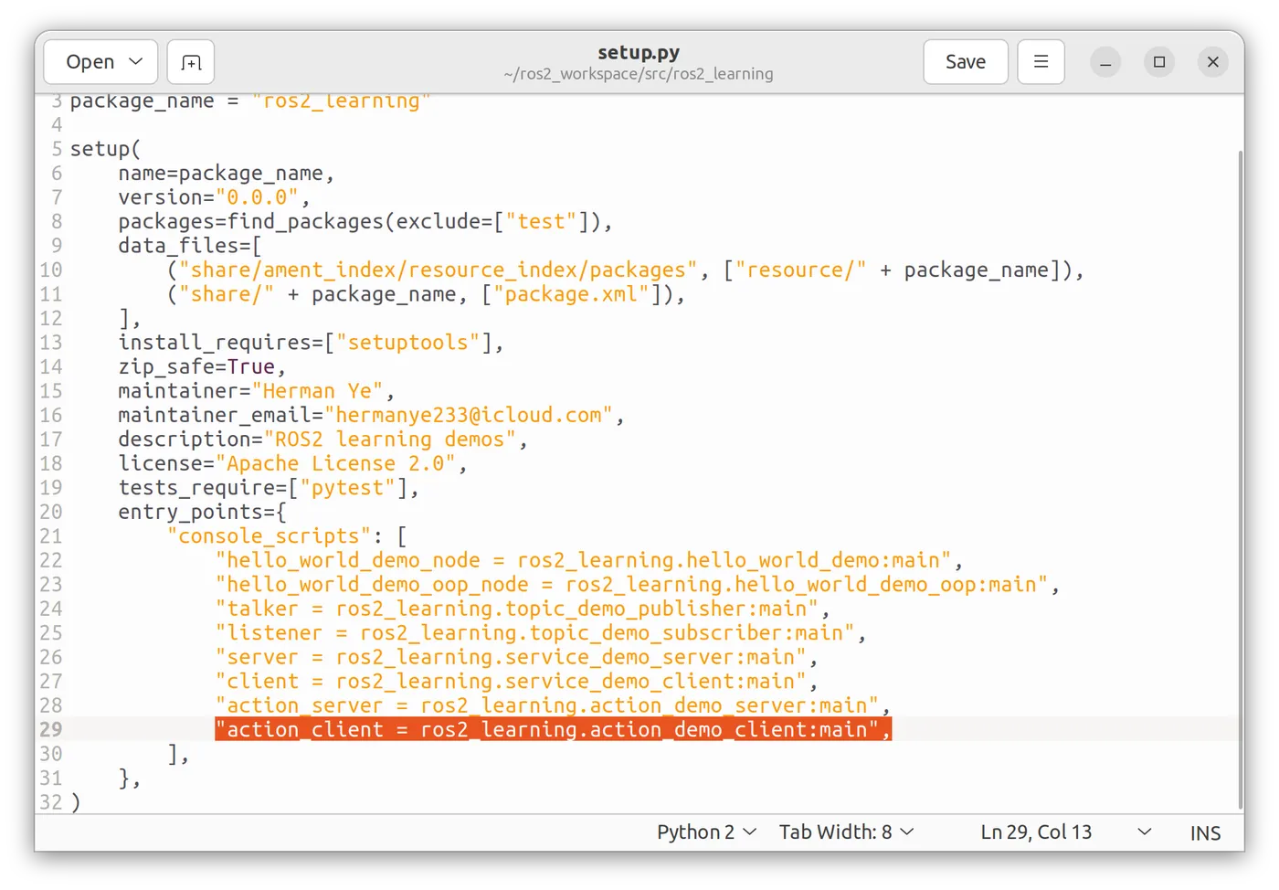The height and width of the screenshot is (890, 1279).
Task: Click the "console_scripts" key
Action: (x=270, y=536)
